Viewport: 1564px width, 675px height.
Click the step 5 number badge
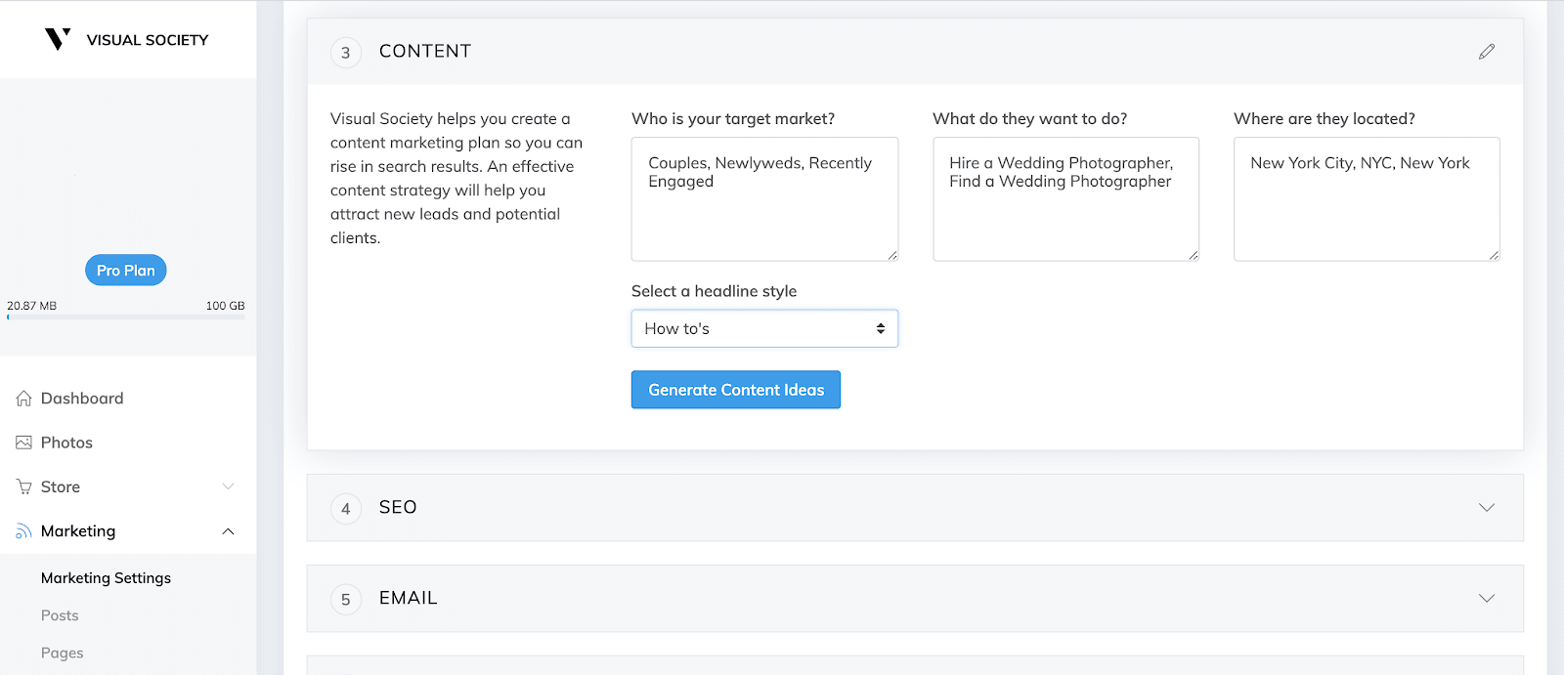(x=346, y=600)
